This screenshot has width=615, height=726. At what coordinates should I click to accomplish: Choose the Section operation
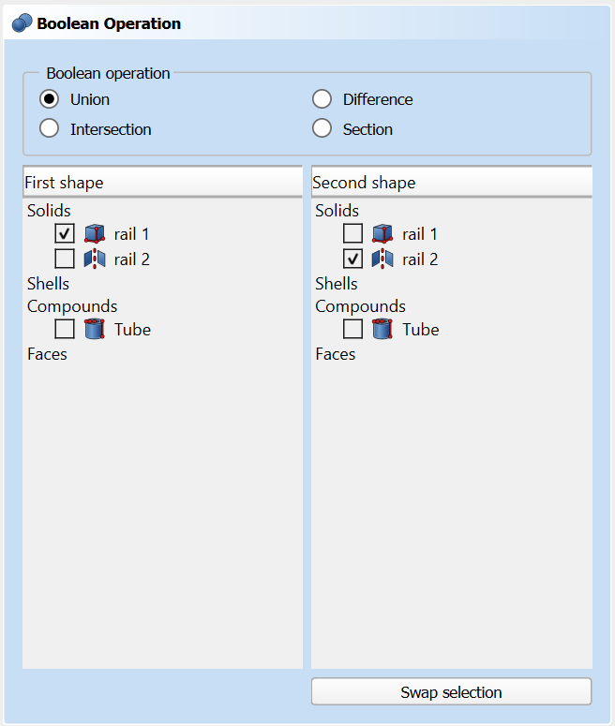[x=322, y=129]
